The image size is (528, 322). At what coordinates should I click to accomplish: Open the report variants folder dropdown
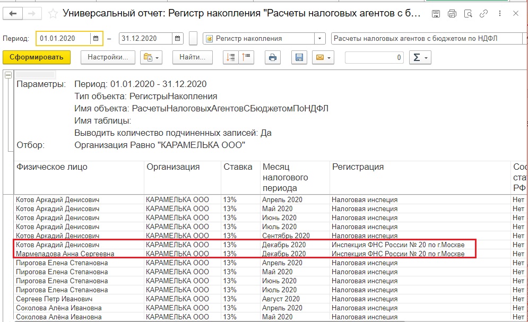(152, 57)
